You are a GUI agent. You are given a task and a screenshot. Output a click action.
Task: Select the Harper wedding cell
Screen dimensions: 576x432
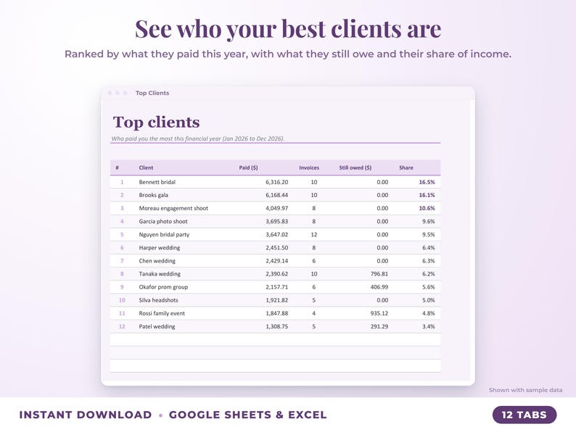coord(160,248)
